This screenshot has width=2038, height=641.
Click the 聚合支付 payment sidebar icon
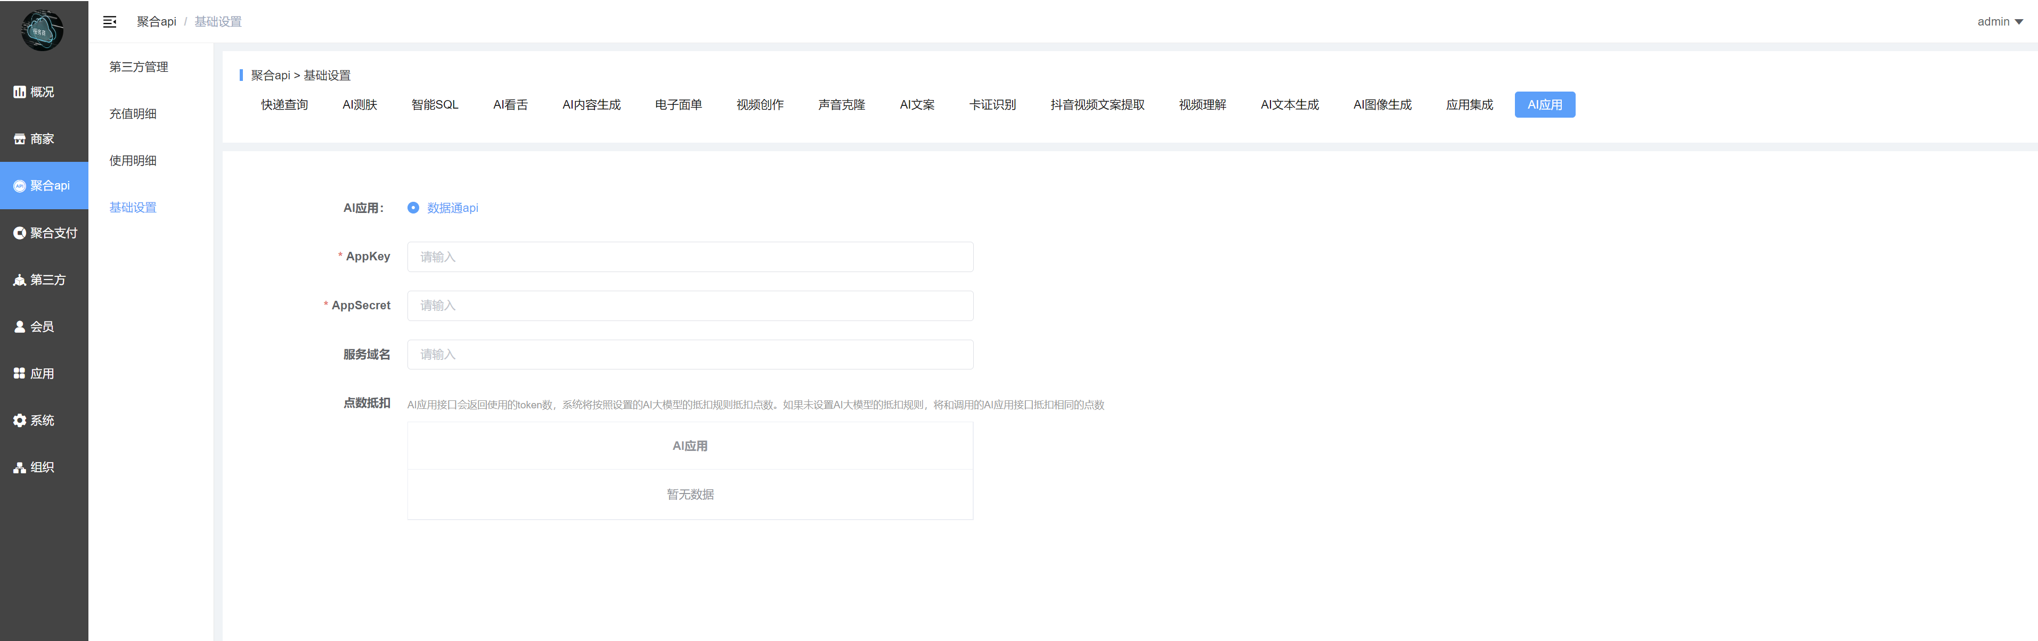(20, 233)
